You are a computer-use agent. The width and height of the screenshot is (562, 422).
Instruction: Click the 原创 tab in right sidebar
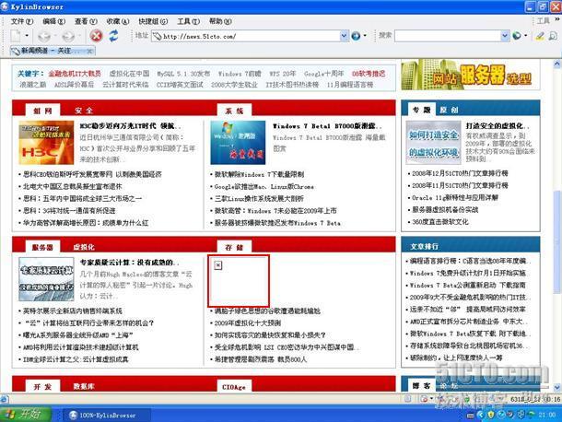[449, 110]
